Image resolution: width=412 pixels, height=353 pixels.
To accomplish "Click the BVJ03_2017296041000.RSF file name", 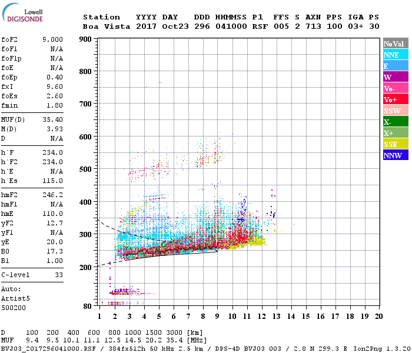I will [x=49, y=349].
